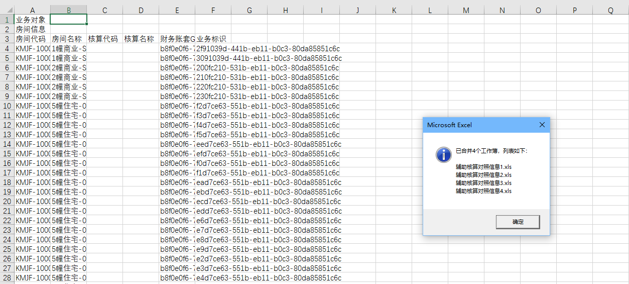Select column K header

(x=394, y=10)
